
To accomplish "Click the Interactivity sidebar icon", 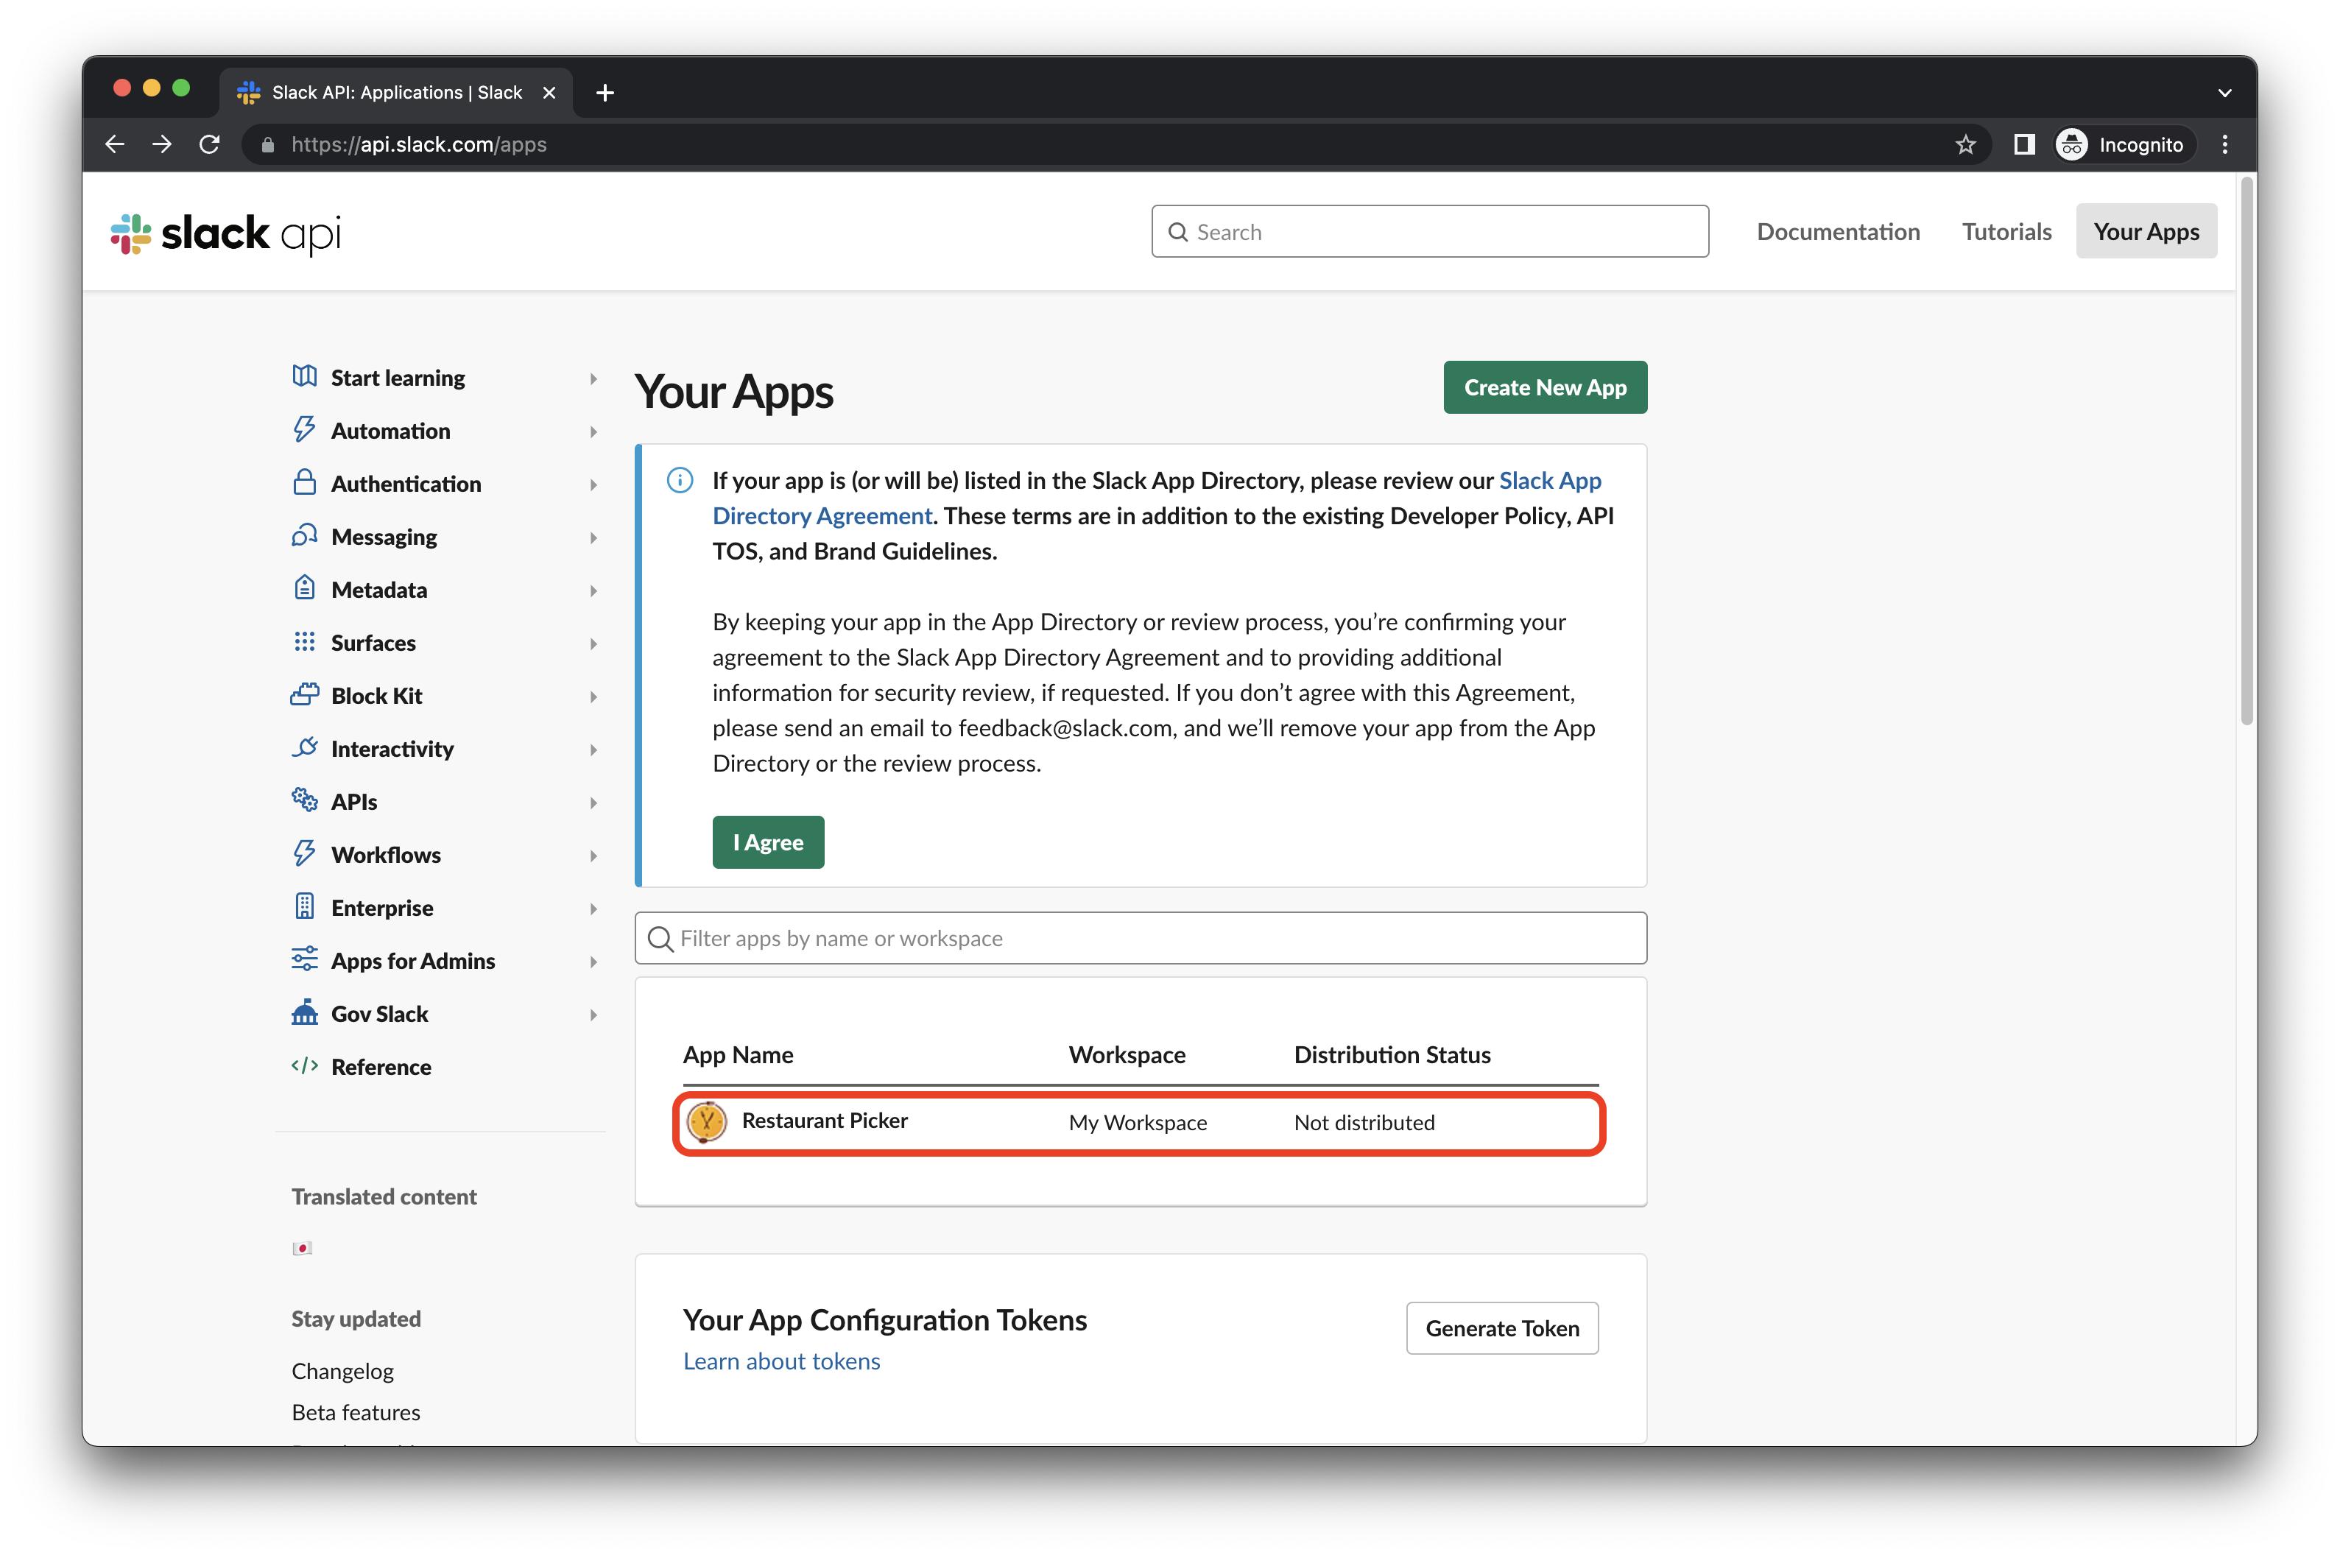I will pos(306,748).
